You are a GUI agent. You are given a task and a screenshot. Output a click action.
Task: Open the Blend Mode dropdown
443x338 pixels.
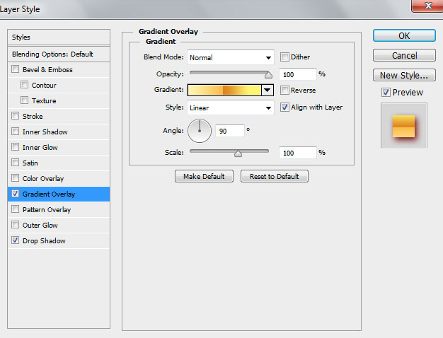(231, 57)
